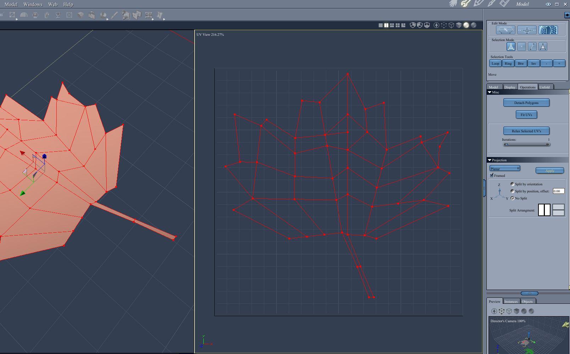Open the Model room wrench icon

[465, 4]
